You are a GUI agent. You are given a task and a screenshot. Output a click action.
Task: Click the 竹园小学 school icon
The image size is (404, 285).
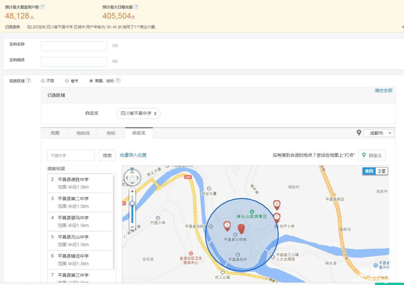pos(158,218)
